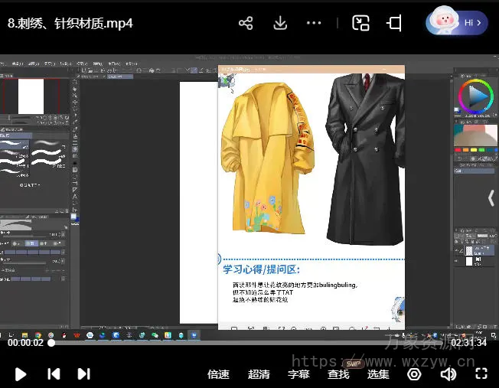Screen dimensions: 499x388
Task: Enable picture-in-picture mini player mode
Action: pyautogui.click(x=360, y=23)
